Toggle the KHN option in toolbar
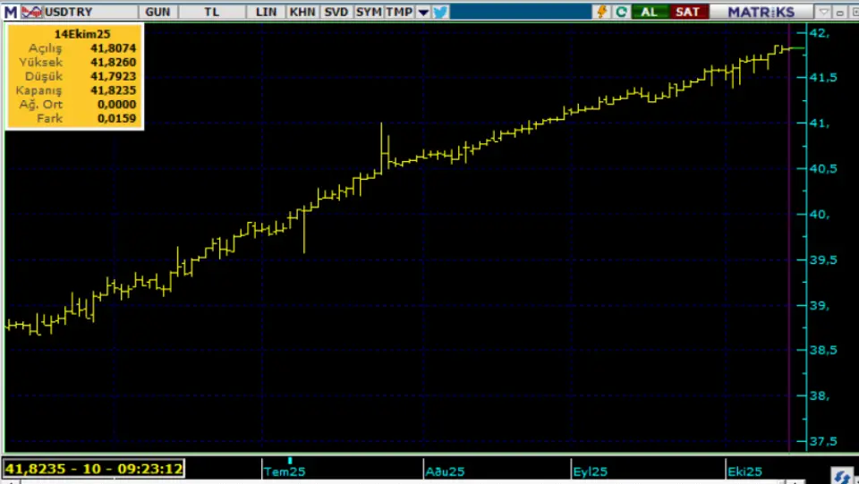Image resolution: width=859 pixels, height=484 pixels. pyautogui.click(x=302, y=12)
